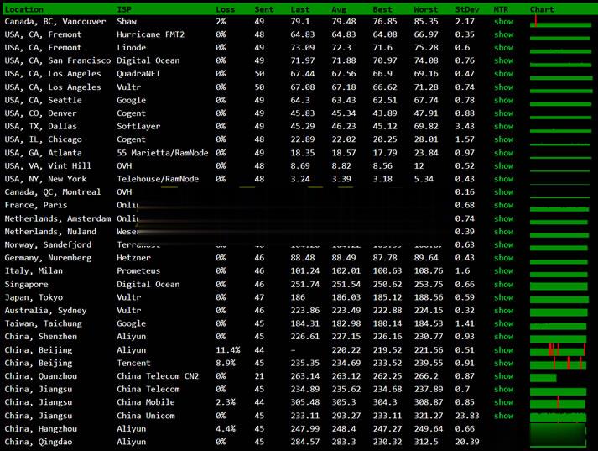Open 'show' link for San Francisco Digital Ocean

coord(503,60)
